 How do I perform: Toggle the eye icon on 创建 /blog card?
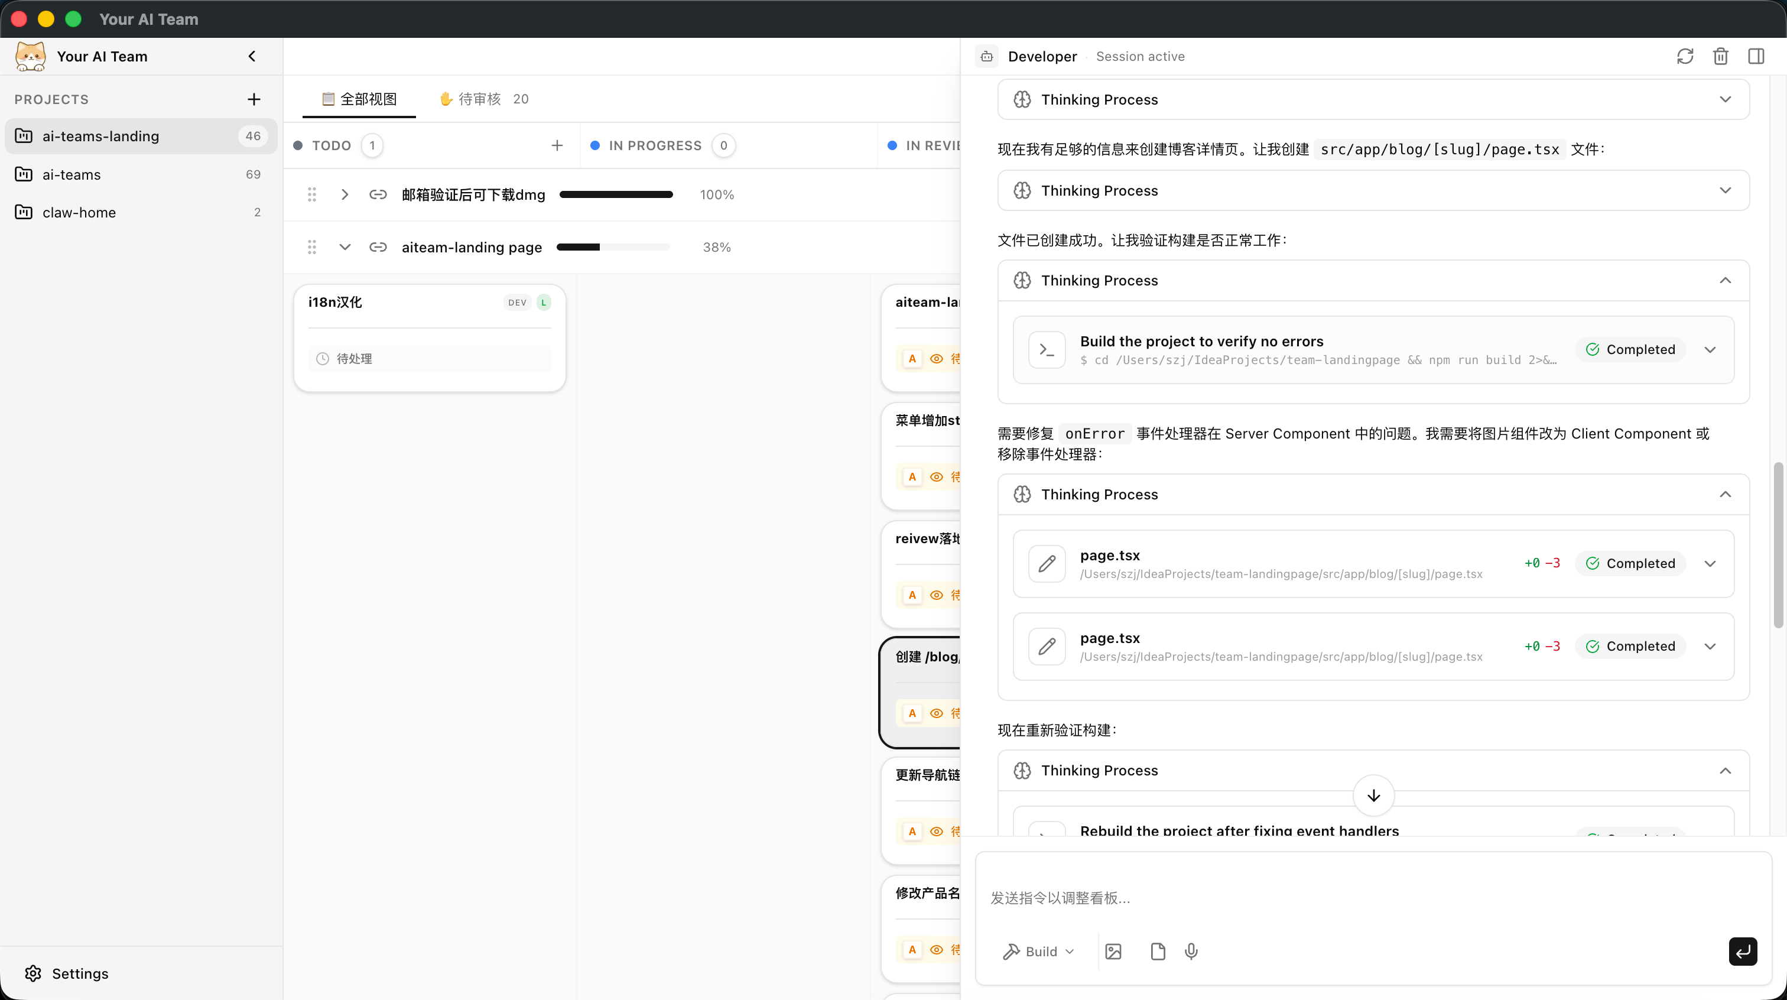(x=937, y=713)
